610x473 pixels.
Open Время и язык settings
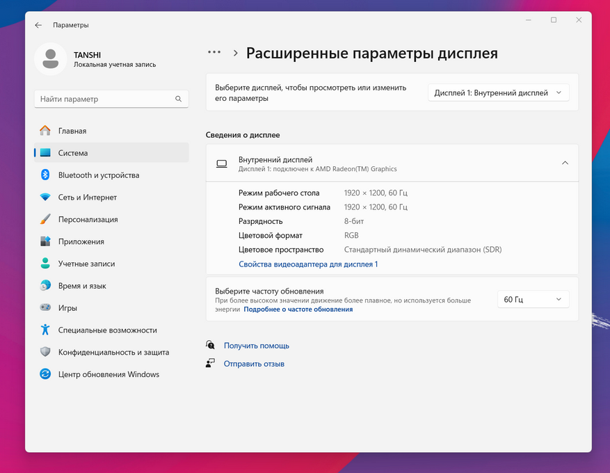pos(111,286)
